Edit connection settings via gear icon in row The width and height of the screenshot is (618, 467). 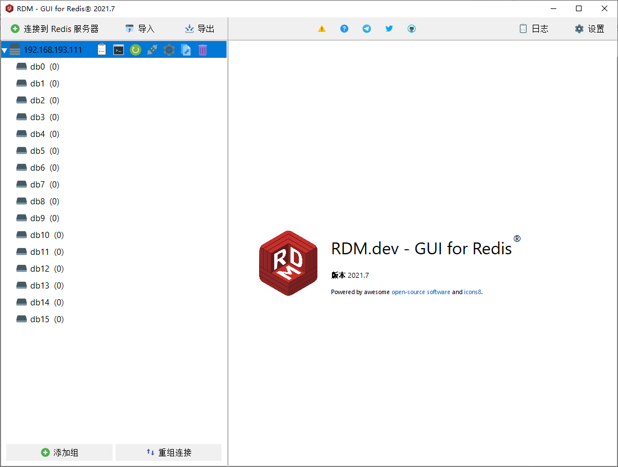click(169, 50)
